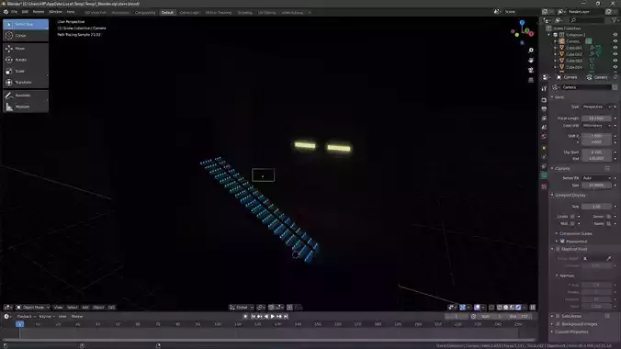Click the Play animation button
Screen dimensions: 621x349
tap(273, 317)
